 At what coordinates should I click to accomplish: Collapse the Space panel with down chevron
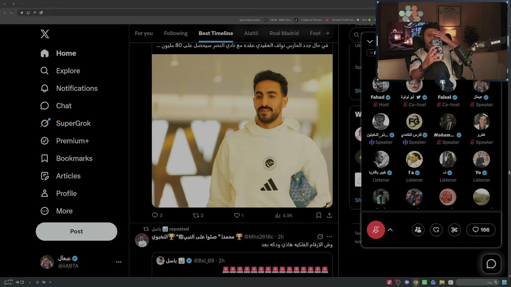point(370,41)
